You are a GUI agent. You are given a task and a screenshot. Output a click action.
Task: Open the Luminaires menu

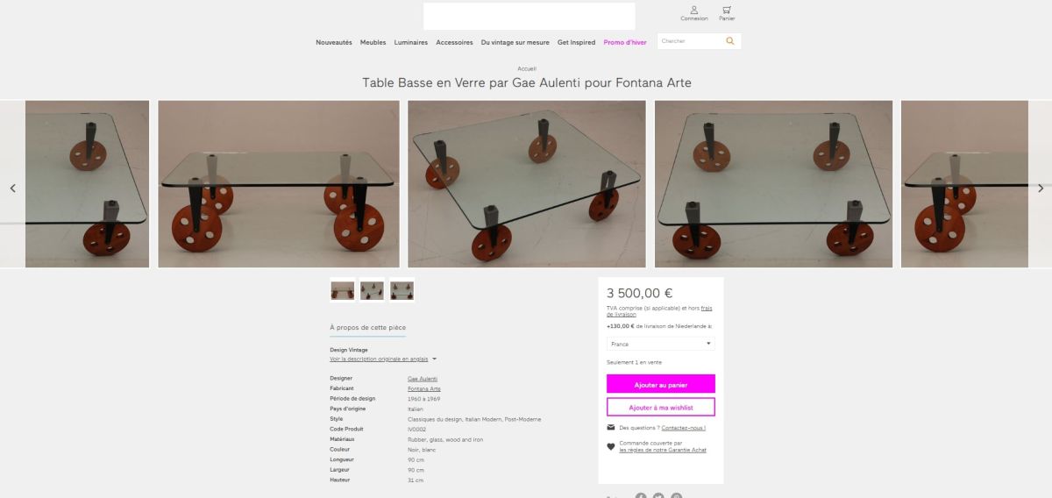click(411, 42)
